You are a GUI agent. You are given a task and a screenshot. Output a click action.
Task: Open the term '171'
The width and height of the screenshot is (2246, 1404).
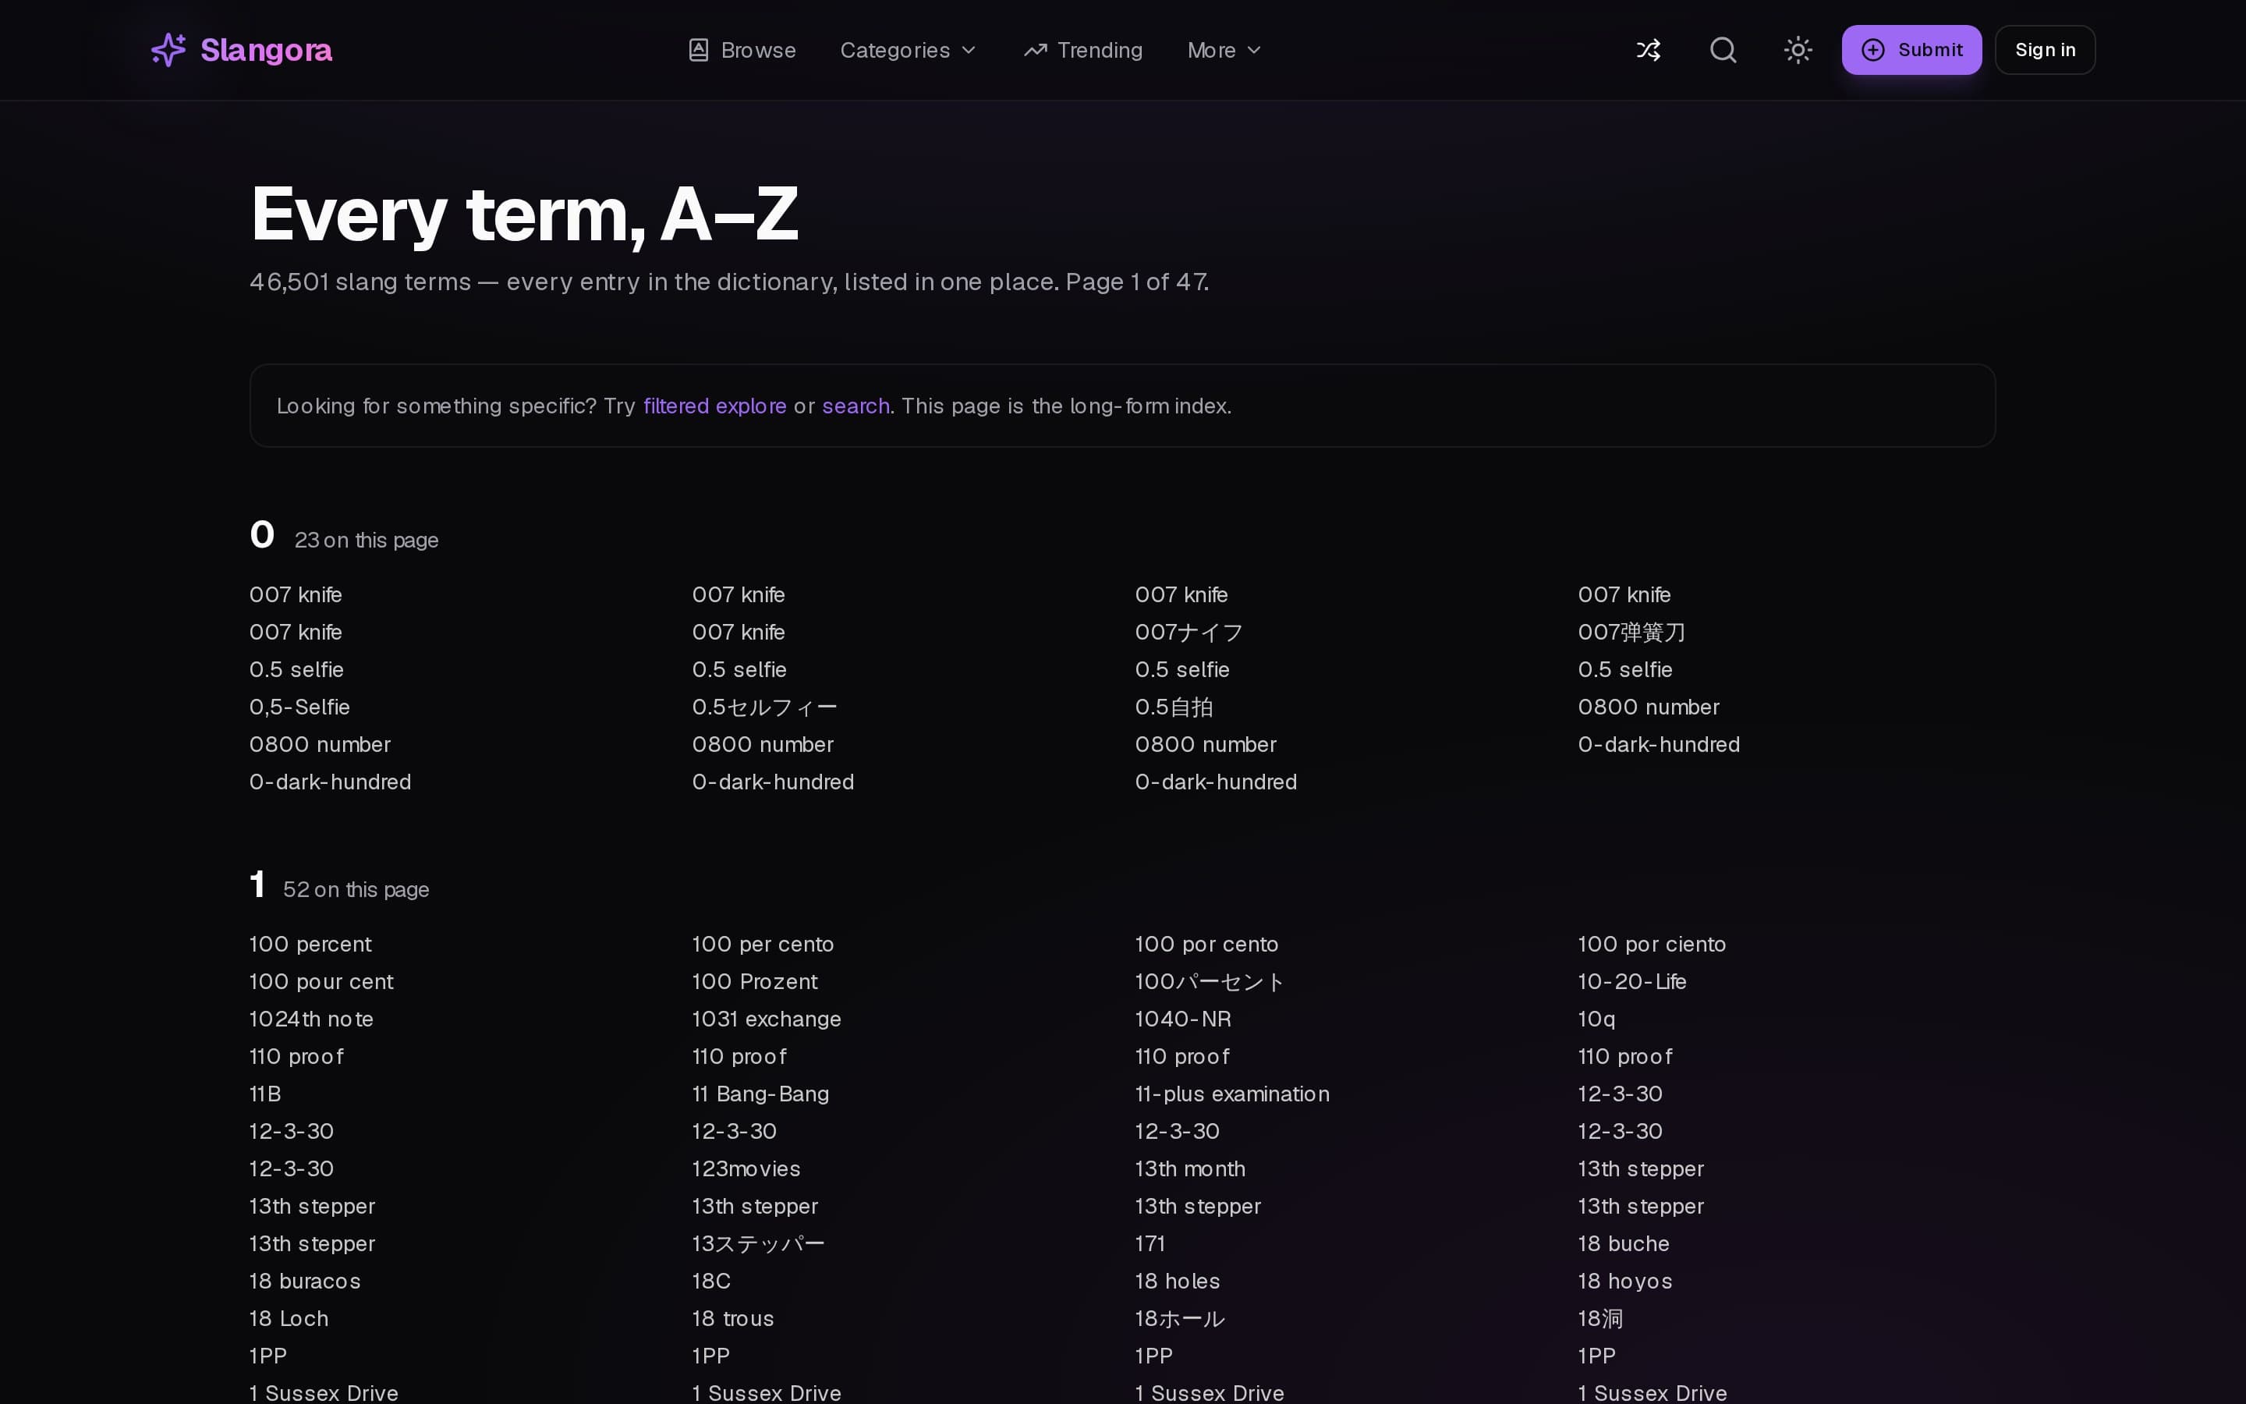pos(1150,1244)
